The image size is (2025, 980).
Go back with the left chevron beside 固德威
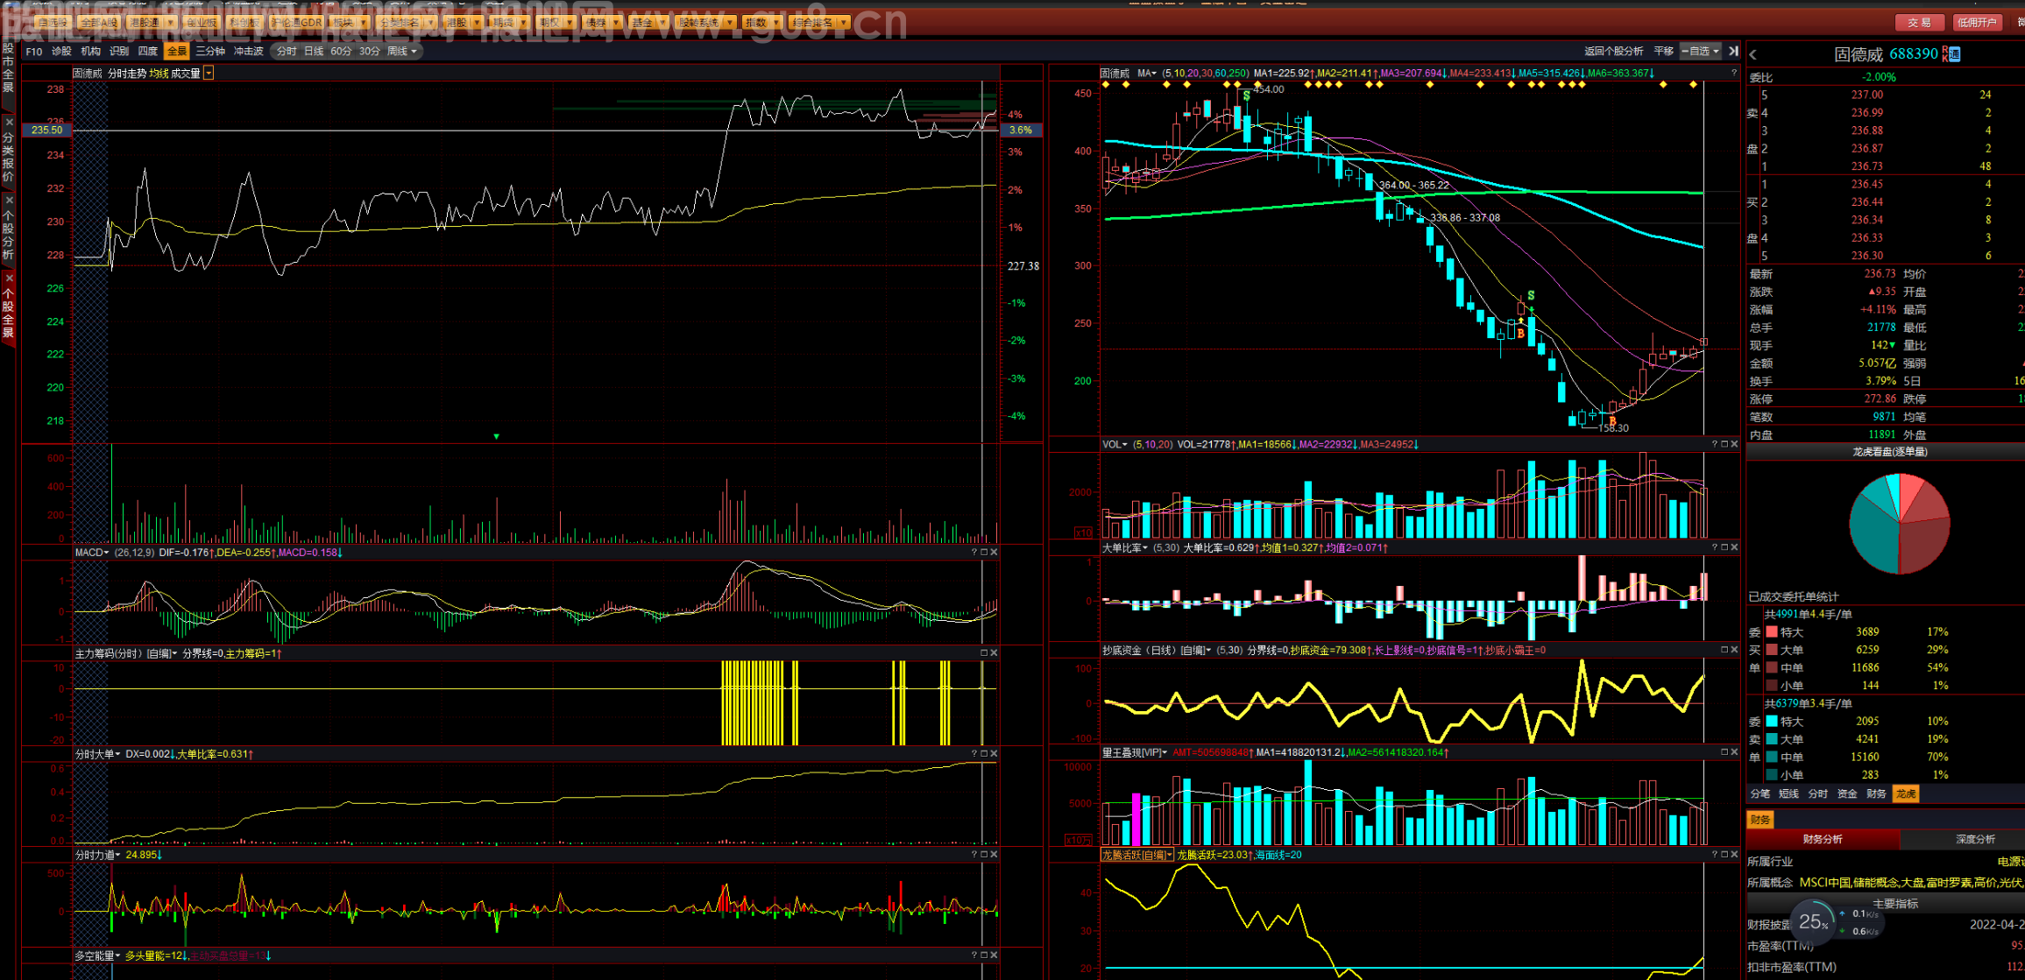point(1753,54)
